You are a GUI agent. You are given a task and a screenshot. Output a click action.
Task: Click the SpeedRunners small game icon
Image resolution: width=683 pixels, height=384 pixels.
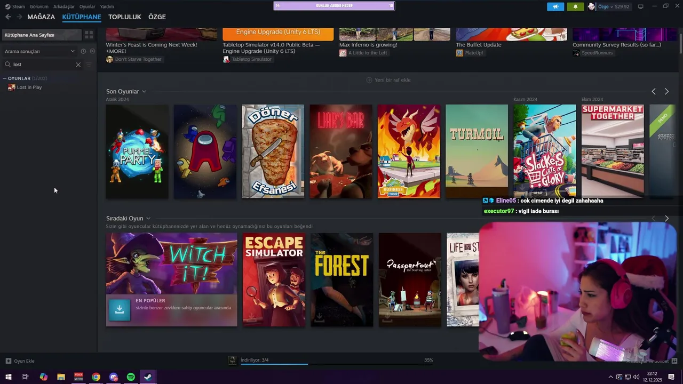point(576,53)
